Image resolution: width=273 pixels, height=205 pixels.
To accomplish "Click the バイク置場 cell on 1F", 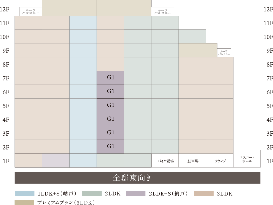I will (165, 161).
